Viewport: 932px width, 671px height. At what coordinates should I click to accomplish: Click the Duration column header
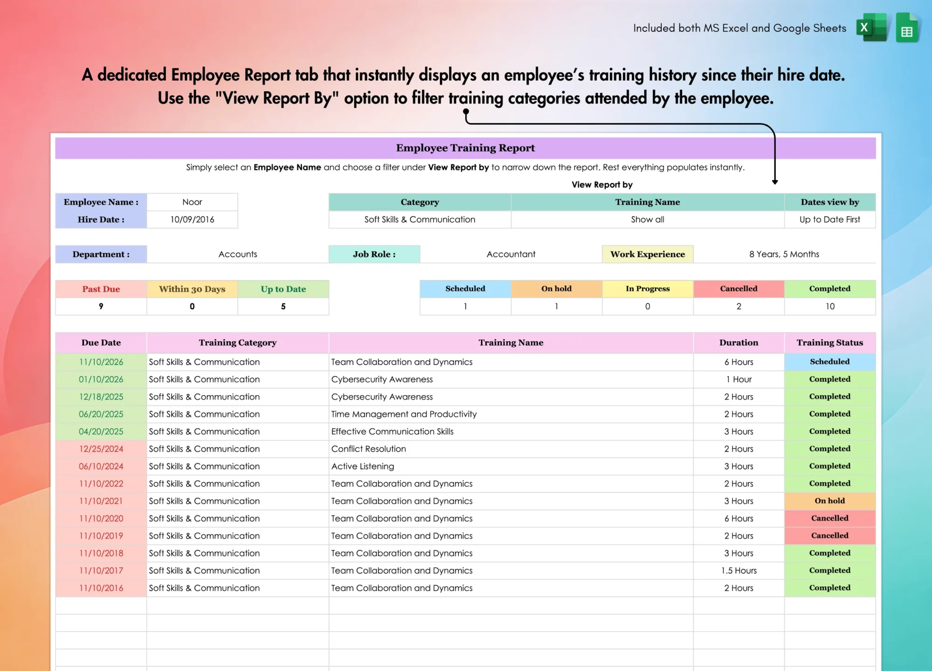(739, 342)
